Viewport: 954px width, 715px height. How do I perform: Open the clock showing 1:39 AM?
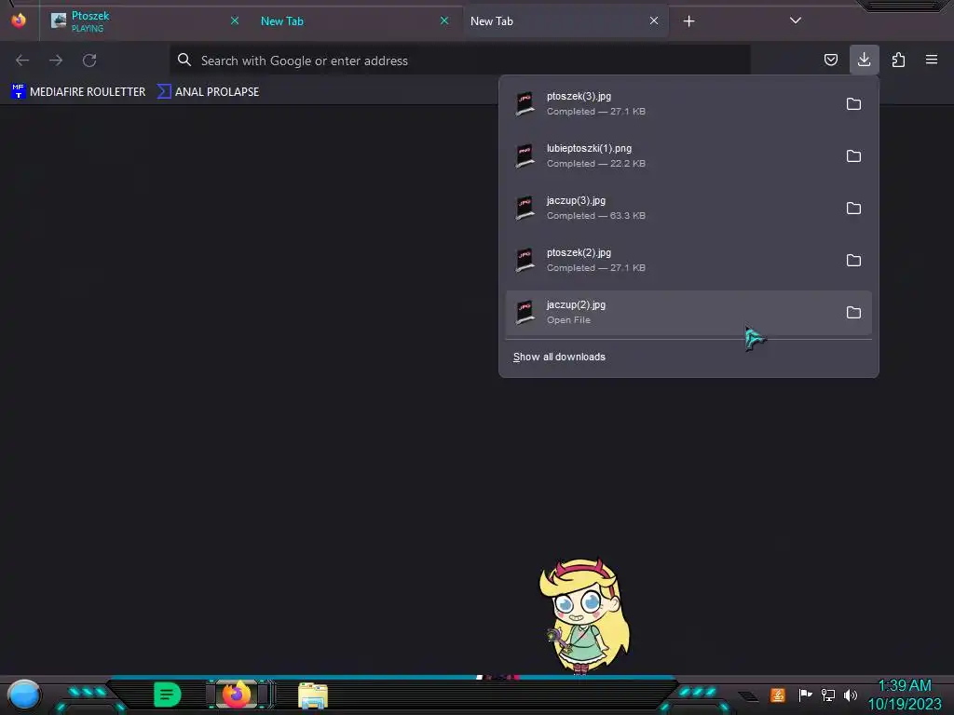tap(905, 695)
